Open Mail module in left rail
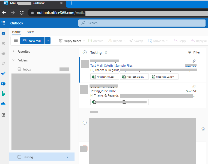This screenshot has width=208, height=164. click(3, 33)
